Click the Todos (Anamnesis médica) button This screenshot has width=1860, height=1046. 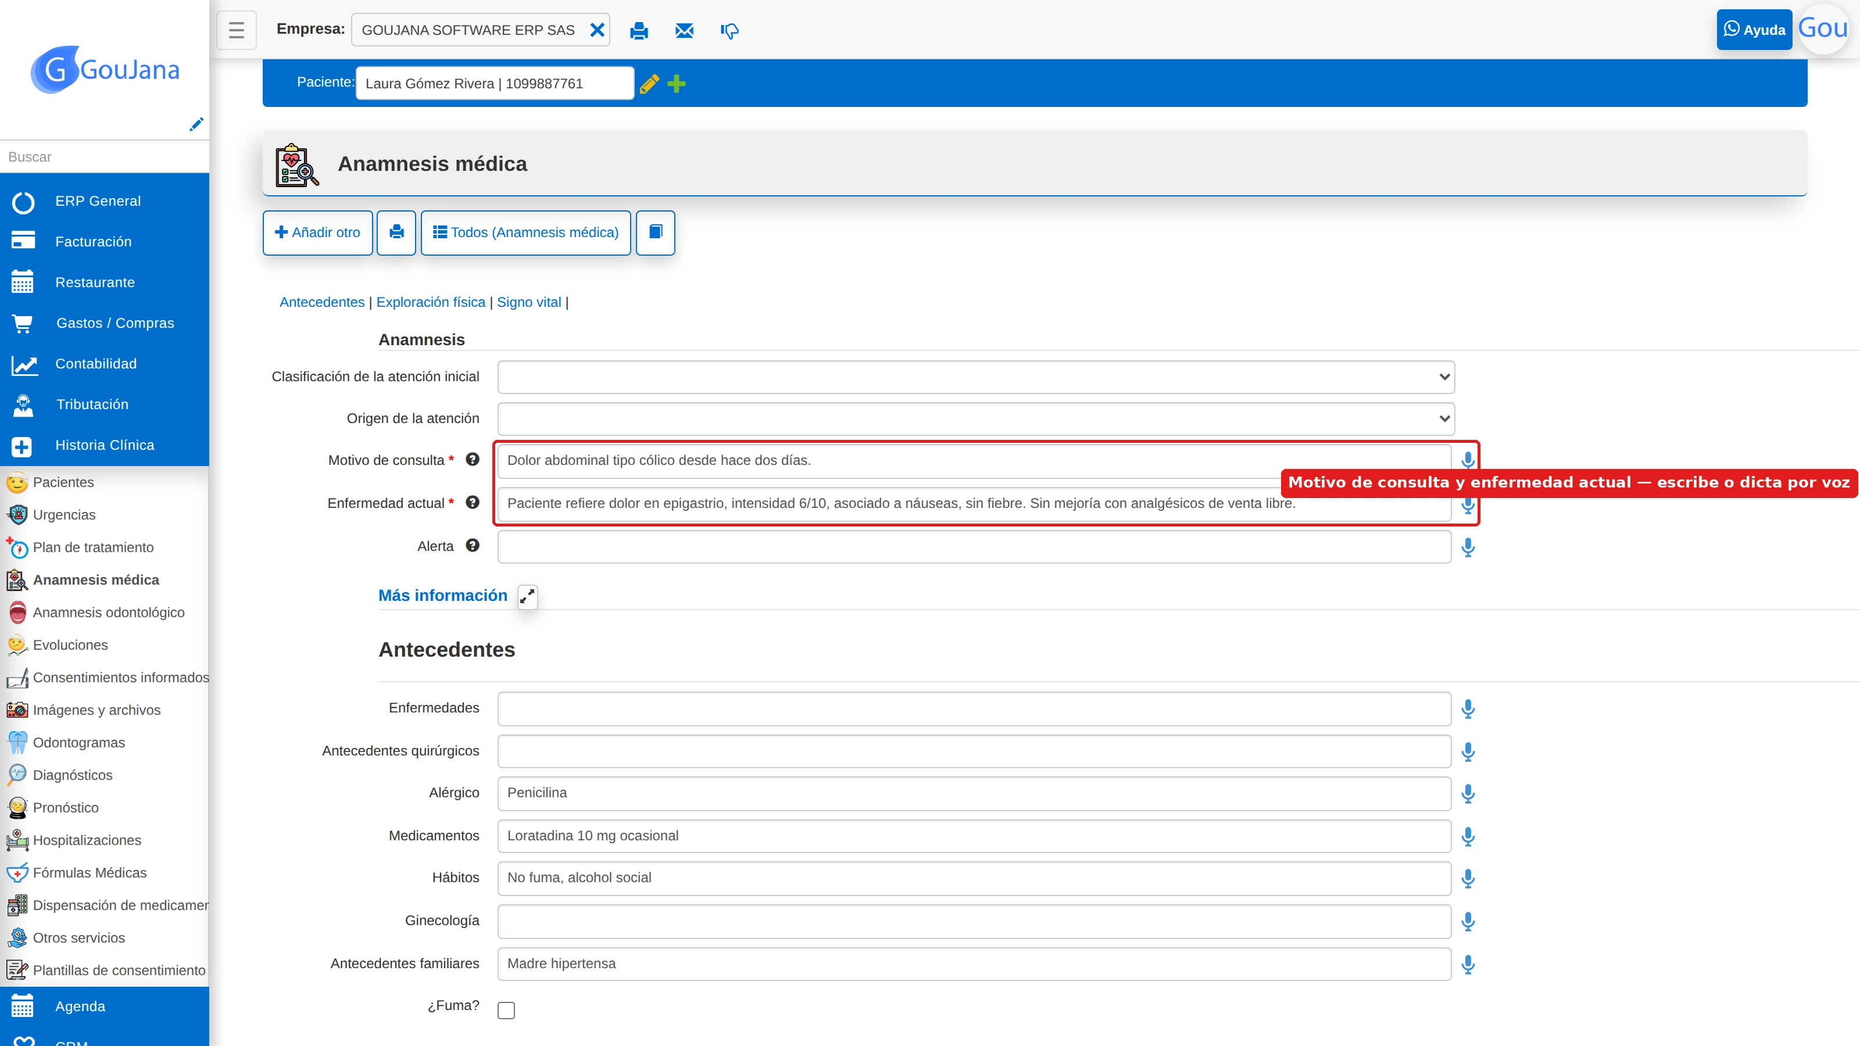pos(525,232)
